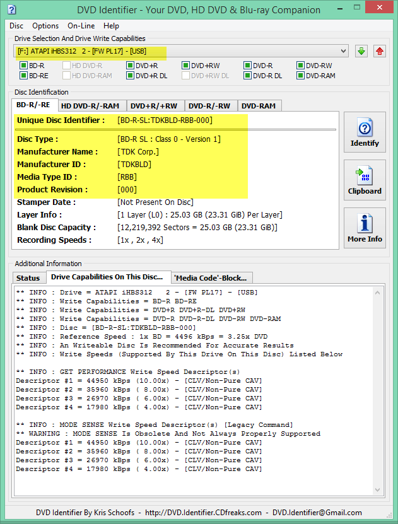Copy results with the Clipboard button
The image size is (398, 524).
[365, 180]
